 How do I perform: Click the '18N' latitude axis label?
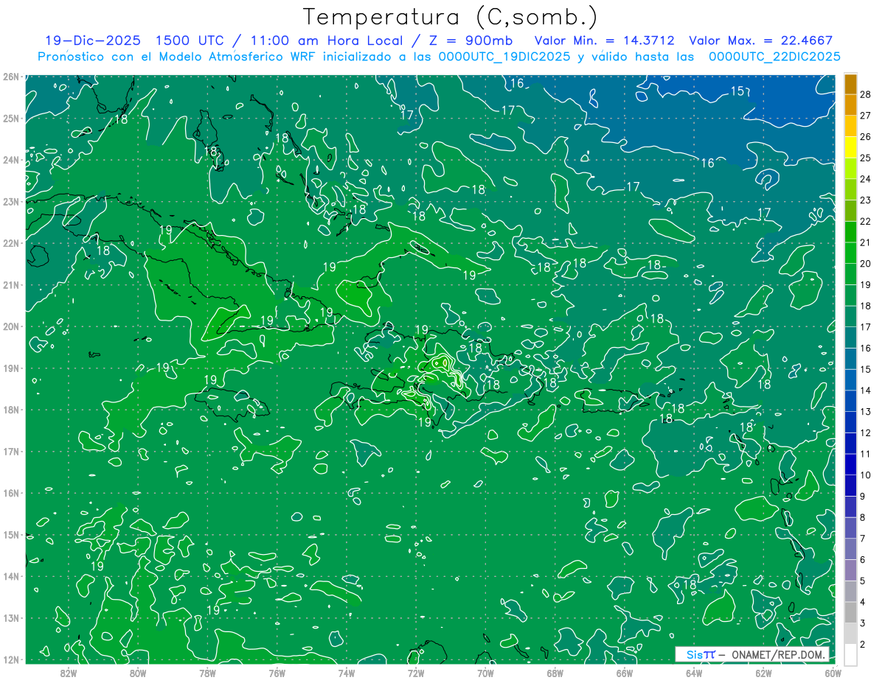(12, 410)
